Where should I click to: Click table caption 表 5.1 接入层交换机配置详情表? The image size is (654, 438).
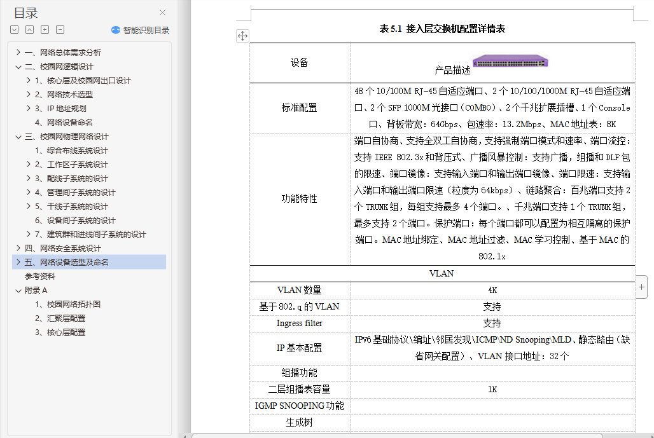[x=442, y=29]
